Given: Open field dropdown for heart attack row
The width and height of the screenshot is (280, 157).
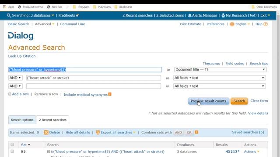Looking at the screenshot, I should coord(220,78).
